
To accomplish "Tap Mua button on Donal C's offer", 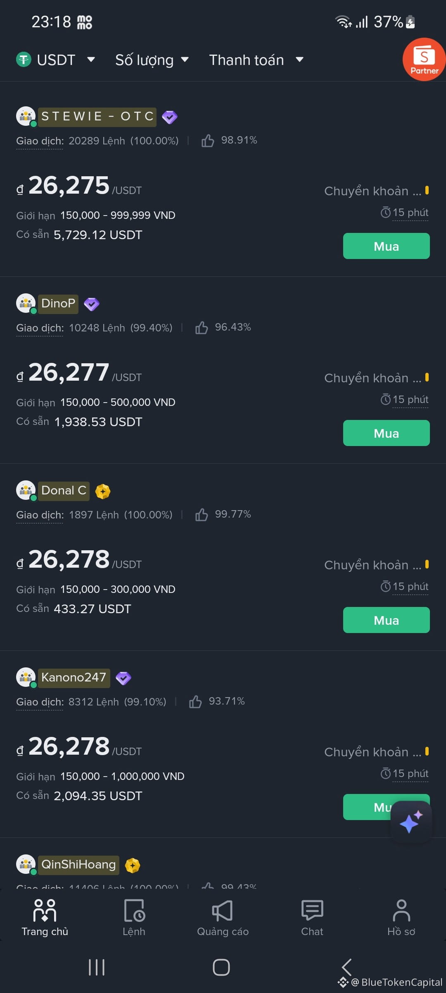I will (386, 620).
